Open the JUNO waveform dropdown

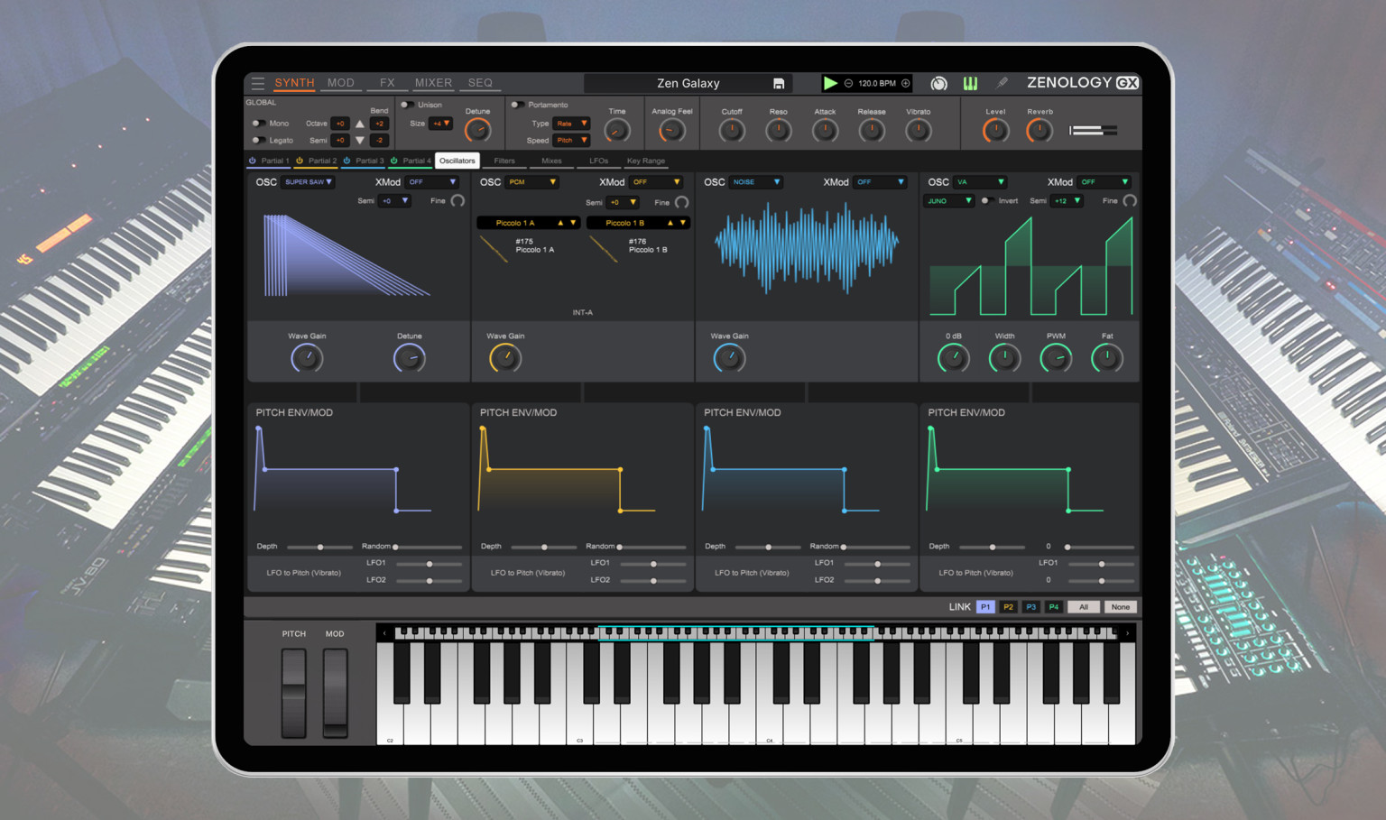[x=949, y=201]
